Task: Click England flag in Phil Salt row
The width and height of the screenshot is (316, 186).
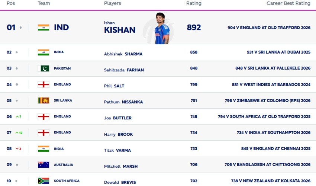Action: (43, 84)
